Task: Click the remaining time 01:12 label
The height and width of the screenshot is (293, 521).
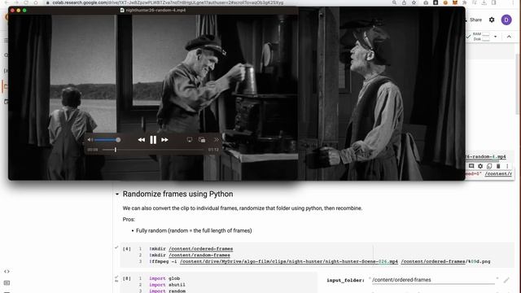Action: pos(213,150)
